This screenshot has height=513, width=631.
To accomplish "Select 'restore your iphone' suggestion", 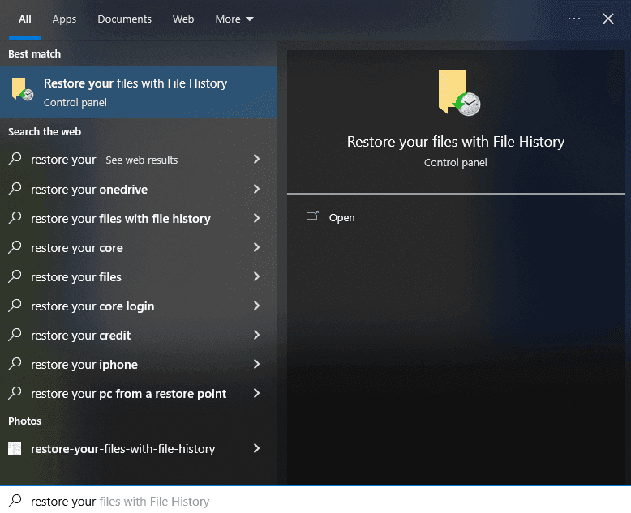I will (139, 364).
